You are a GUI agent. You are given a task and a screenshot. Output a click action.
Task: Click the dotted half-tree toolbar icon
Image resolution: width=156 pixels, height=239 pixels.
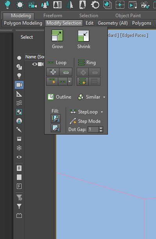(x=70, y=5)
